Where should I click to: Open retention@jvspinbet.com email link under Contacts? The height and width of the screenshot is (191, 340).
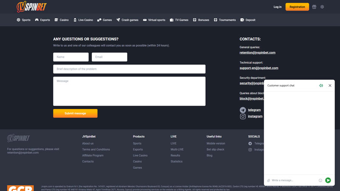(x=258, y=53)
